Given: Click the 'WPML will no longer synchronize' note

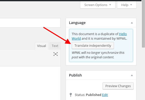Looking at the screenshot, I should tap(98, 55).
